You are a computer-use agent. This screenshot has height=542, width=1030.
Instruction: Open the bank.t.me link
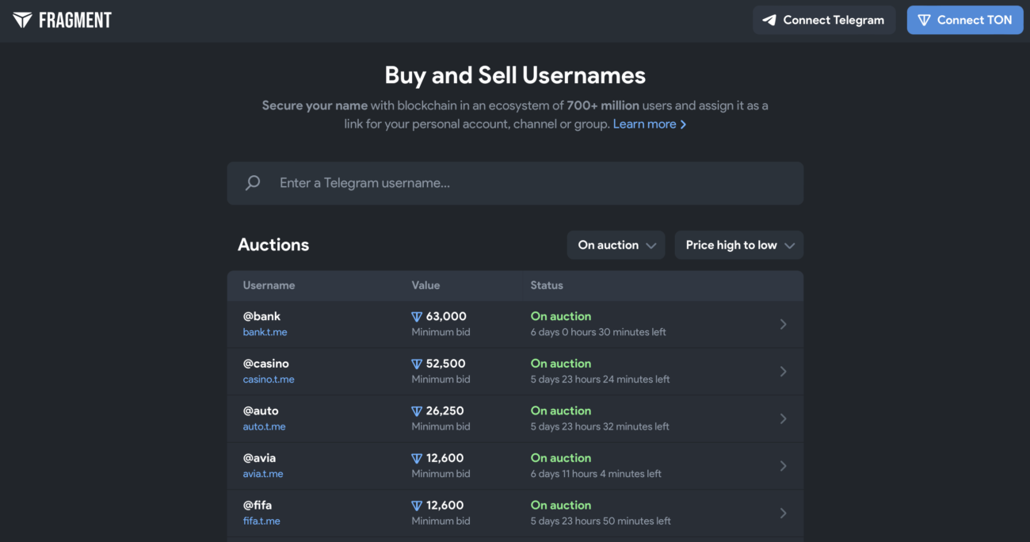tap(265, 332)
